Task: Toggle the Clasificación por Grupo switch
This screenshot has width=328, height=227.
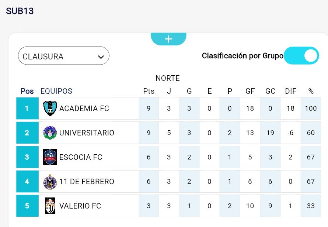Action: coord(301,56)
